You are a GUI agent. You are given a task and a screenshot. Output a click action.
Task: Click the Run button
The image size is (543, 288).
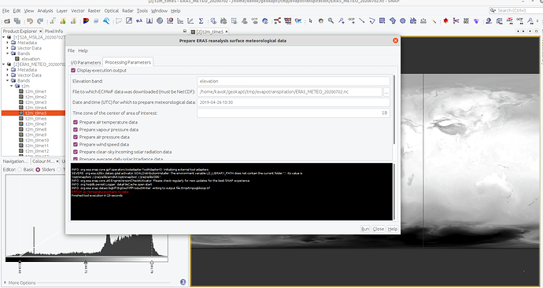point(365,229)
